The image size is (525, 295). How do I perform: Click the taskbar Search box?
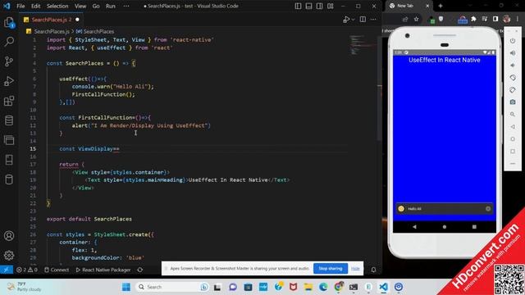coord(172,287)
